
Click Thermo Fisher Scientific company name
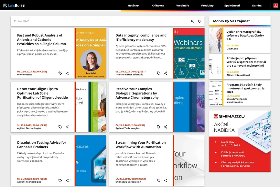tap(129, 75)
